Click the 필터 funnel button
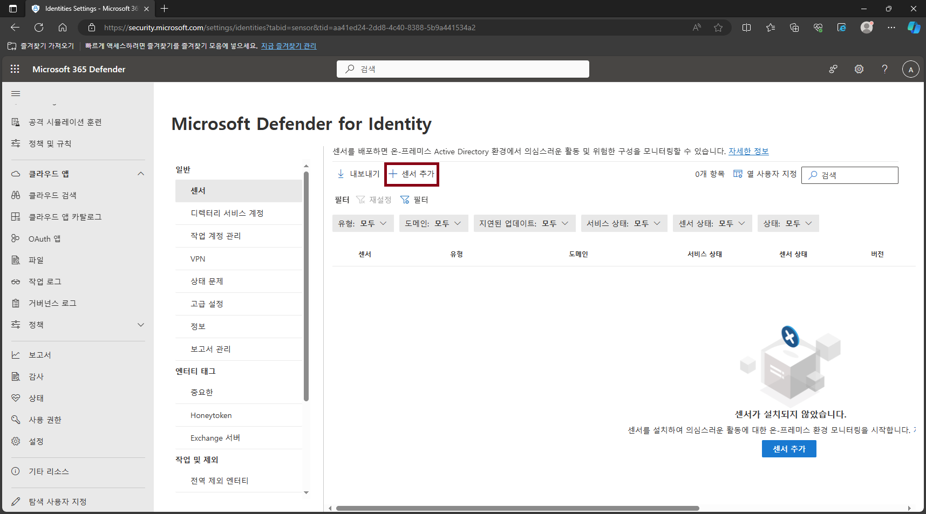The width and height of the screenshot is (926, 514). point(414,200)
